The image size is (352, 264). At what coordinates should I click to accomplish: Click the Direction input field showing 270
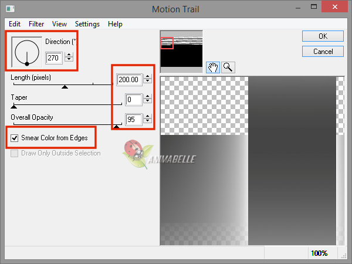pyautogui.click(x=54, y=58)
